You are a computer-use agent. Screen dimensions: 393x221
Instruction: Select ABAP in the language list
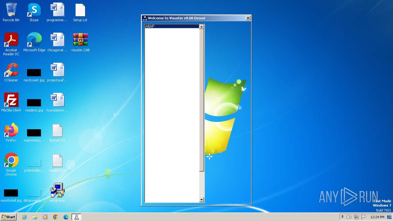tap(172, 26)
